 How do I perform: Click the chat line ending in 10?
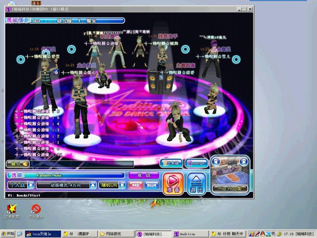tap(39, 155)
